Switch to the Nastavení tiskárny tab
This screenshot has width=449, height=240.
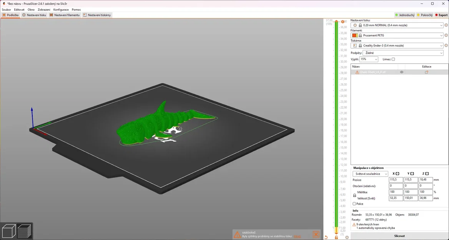pyautogui.click(x=97, y=15)
